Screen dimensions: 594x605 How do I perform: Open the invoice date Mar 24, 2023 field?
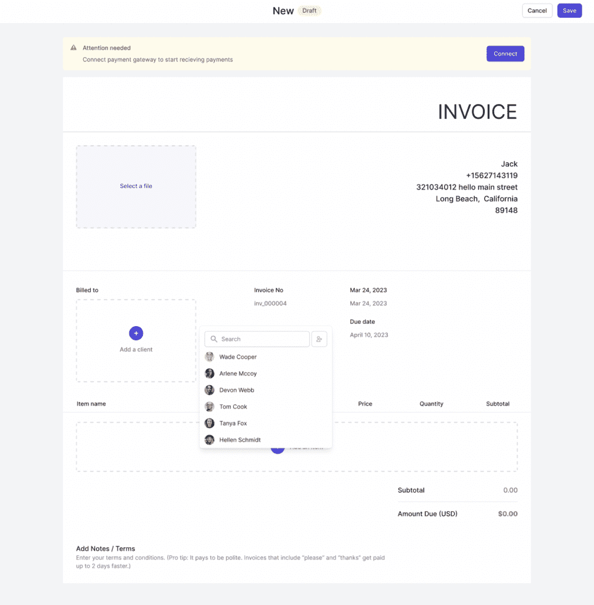(x=368, y=303)
